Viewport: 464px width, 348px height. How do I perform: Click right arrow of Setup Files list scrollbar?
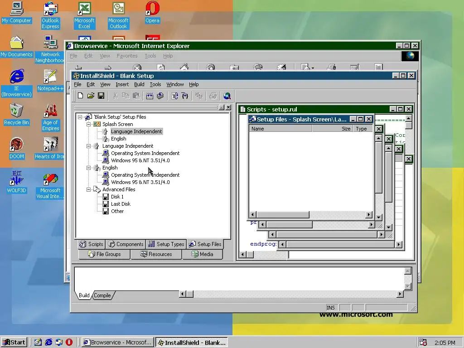[x=369, y=214]
